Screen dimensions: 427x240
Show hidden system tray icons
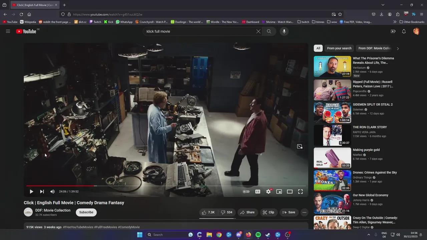click(369, 235)
